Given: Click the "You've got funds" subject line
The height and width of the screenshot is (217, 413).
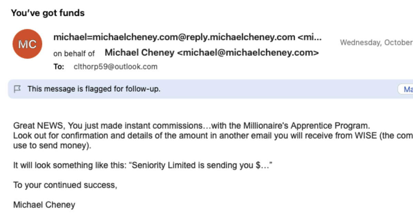Looking at the screenshot, I should (x=48, y=13).
